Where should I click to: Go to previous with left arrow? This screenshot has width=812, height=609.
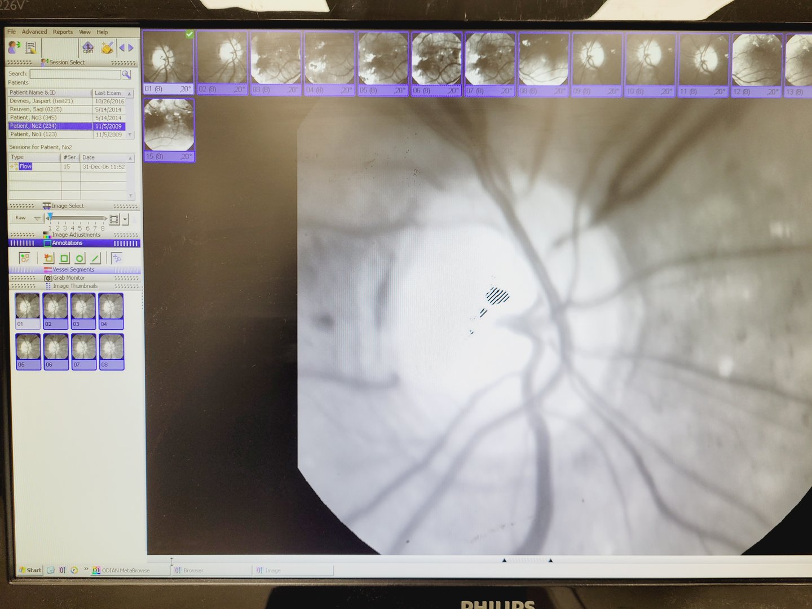pyautogui.click(x=122, y=48)
